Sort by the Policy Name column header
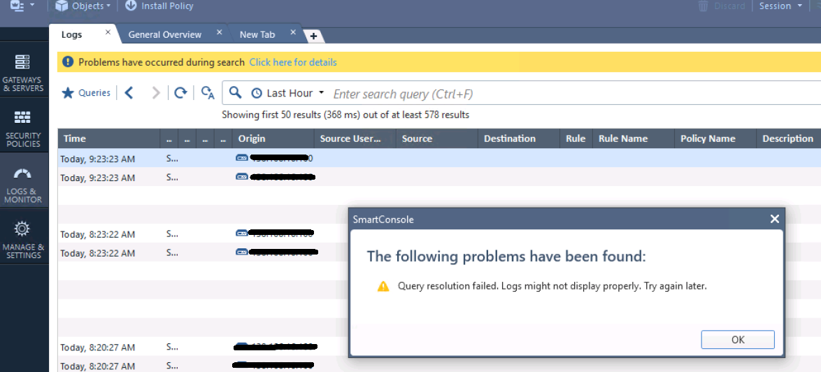This screenshot has width=821, height=372. [715, 138]
